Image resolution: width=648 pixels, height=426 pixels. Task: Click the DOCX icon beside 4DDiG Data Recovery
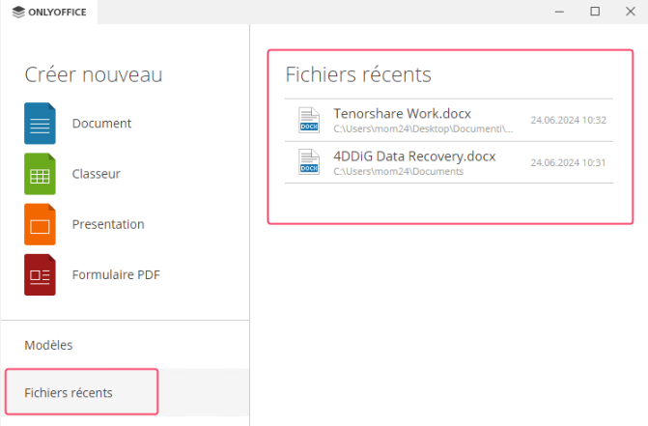click(x=309, y=162)
